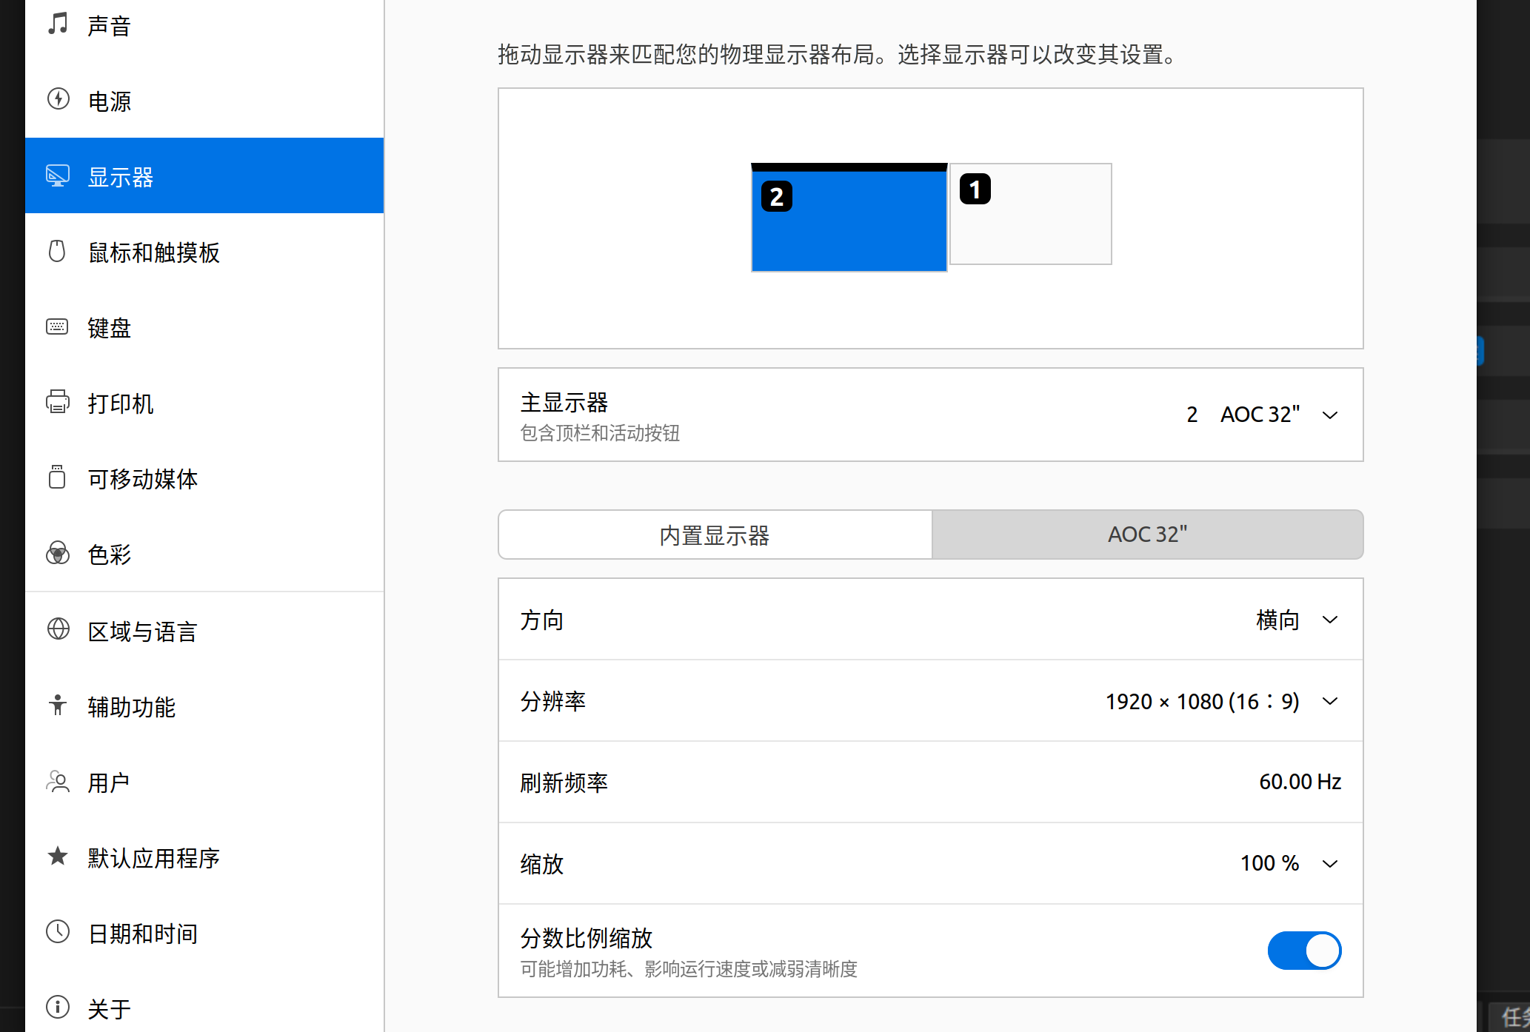Screen dimensions: 1530x1032
Task: Click the Power lightning icon
Action: (x=58, y=99)
